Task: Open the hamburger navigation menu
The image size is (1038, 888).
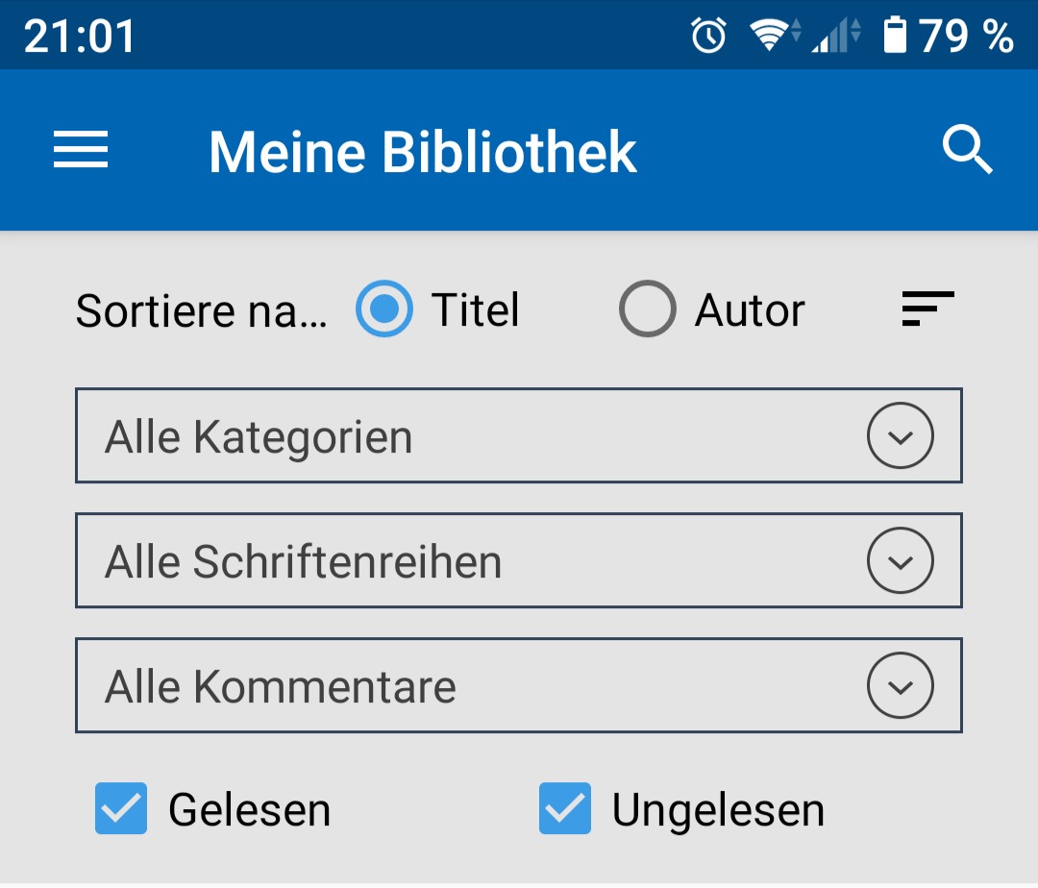Action: (x=81, y=151)
